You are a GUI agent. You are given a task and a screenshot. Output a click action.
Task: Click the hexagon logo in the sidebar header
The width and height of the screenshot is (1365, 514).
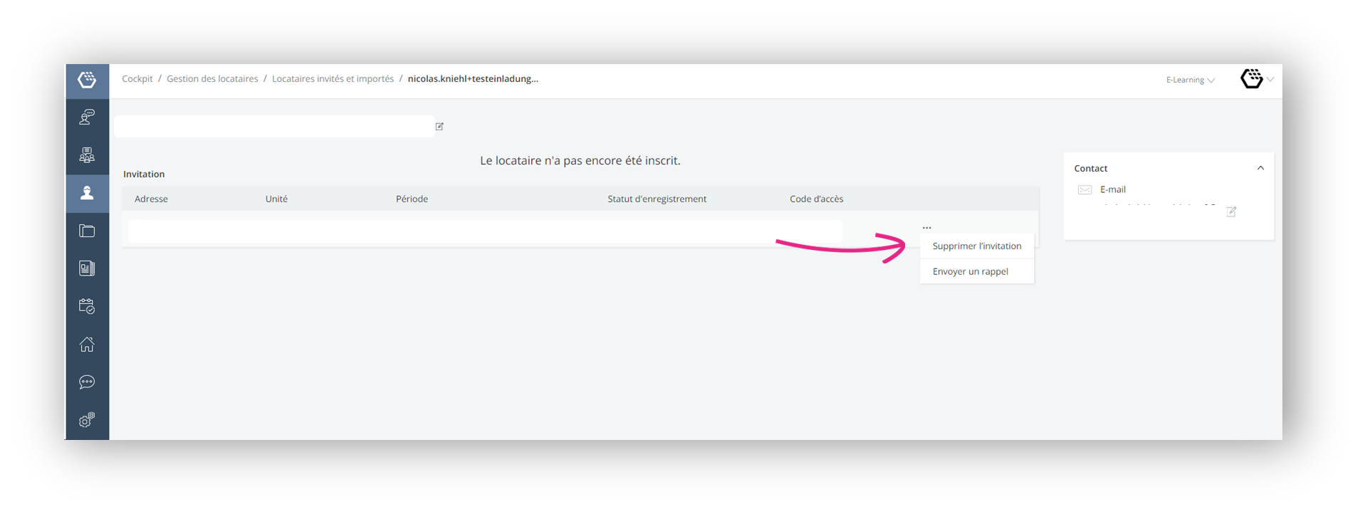pos(87,80)
